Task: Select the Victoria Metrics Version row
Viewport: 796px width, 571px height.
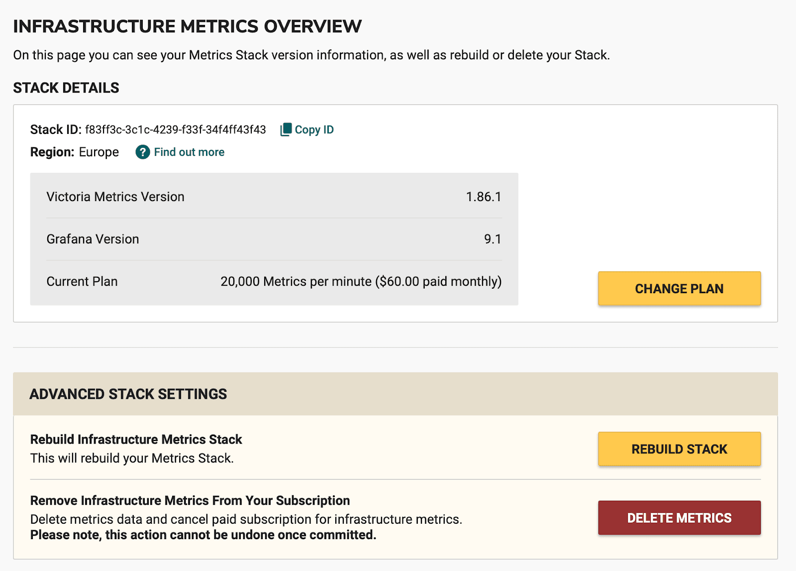Action: 274,196
